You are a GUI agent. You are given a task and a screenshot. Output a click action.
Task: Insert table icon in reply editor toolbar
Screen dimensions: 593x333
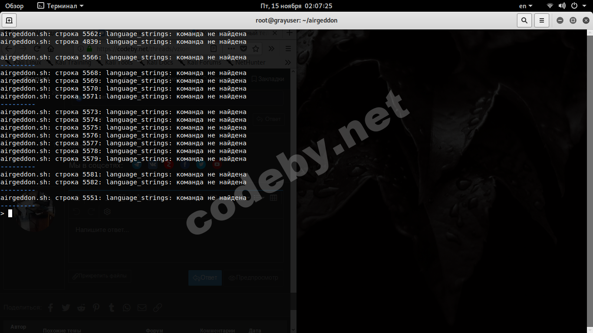(x=273, y=198)
